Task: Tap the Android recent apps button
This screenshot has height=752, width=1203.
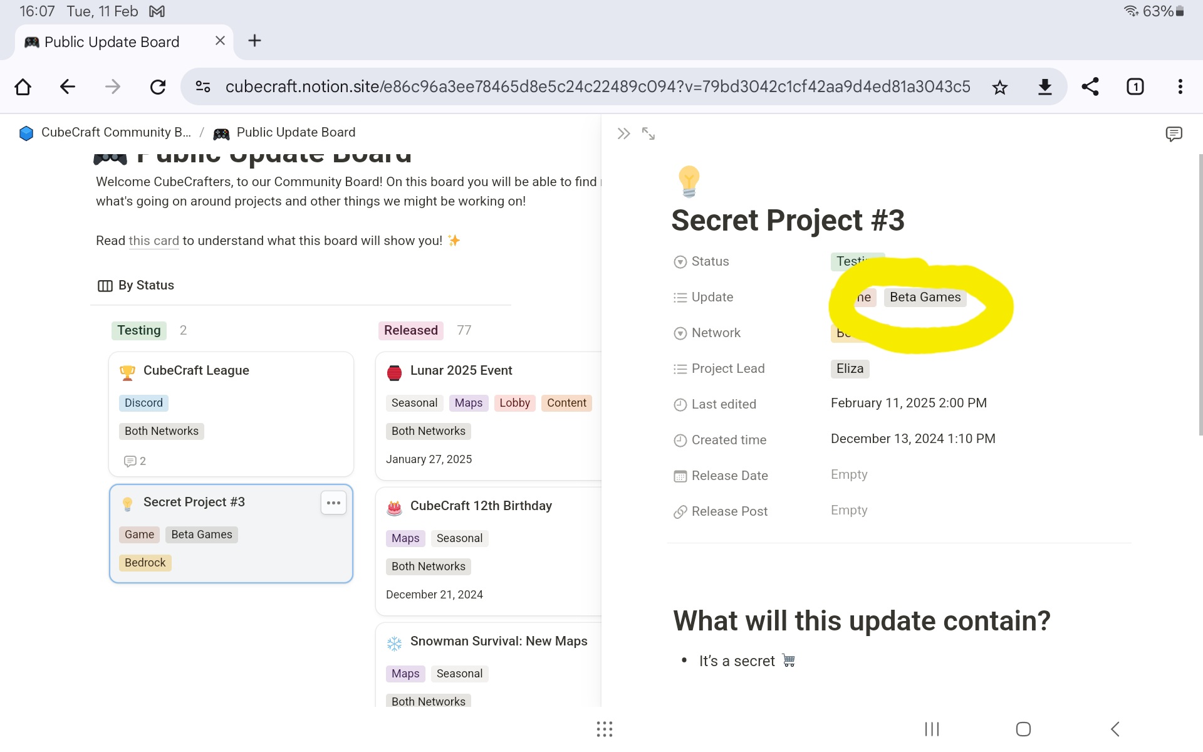Action: (932, 729)
